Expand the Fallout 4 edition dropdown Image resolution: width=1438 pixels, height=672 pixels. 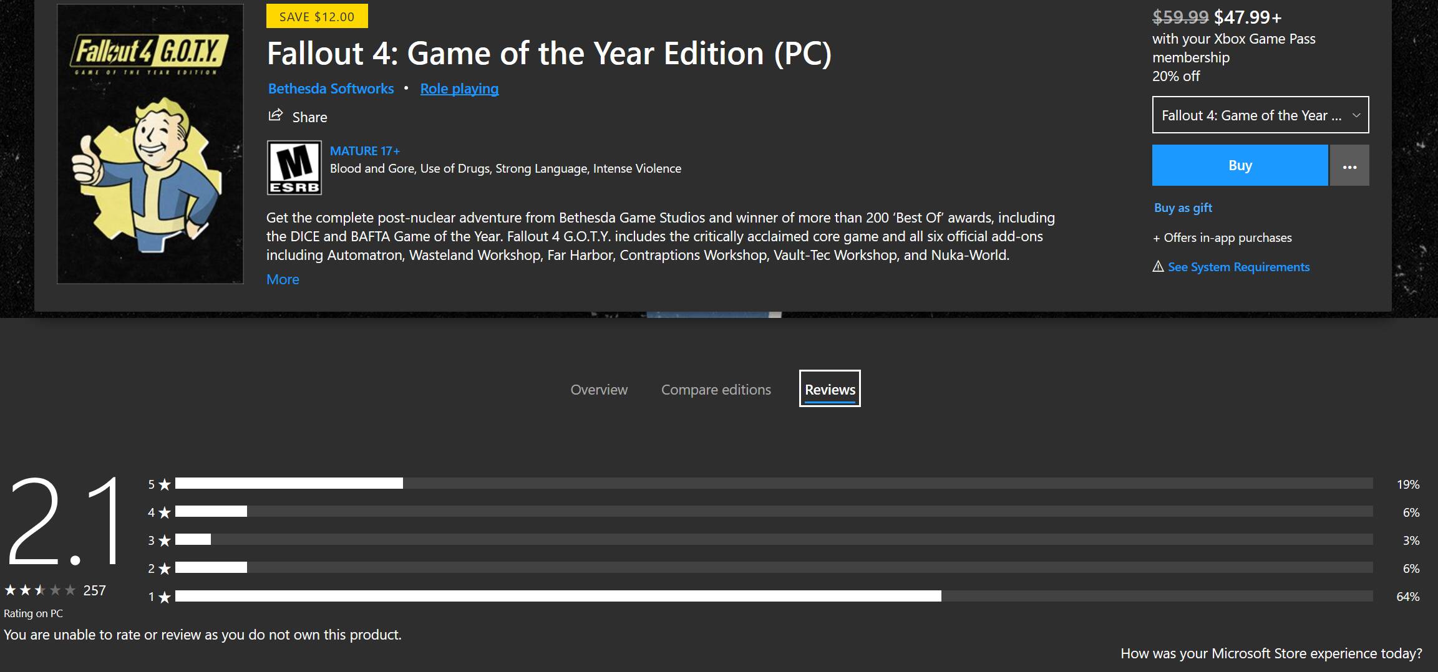click(1260, 115)
